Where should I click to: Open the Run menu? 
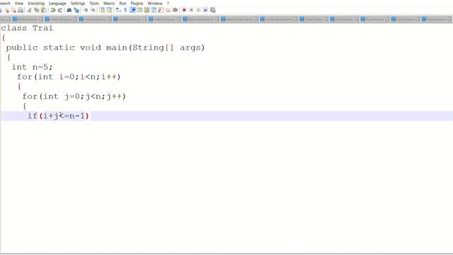click(x=122, y=3)
